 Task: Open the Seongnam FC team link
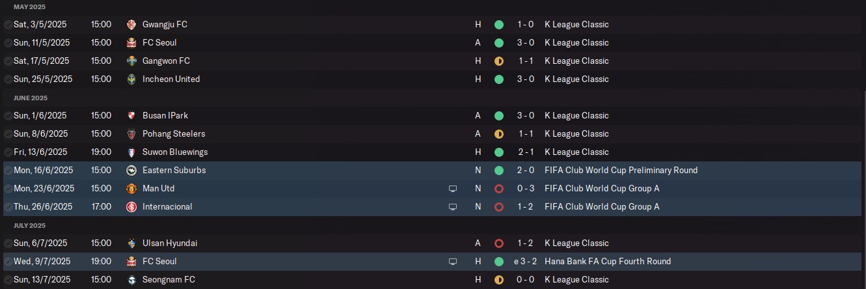tap(169, 280)
